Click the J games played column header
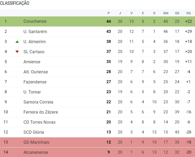This screenshot has width=195, height=157. (x=120, y=13)
